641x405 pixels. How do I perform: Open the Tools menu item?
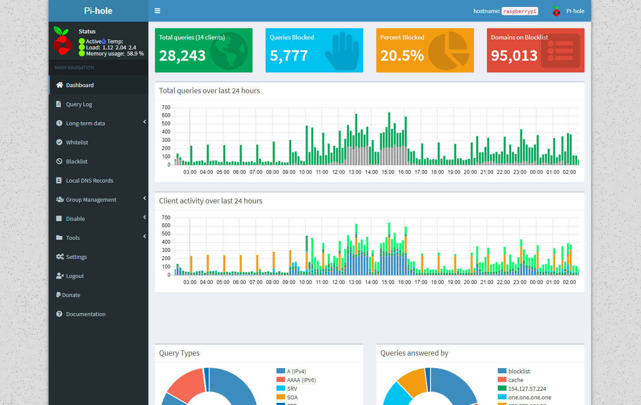[x=73, y=238]
